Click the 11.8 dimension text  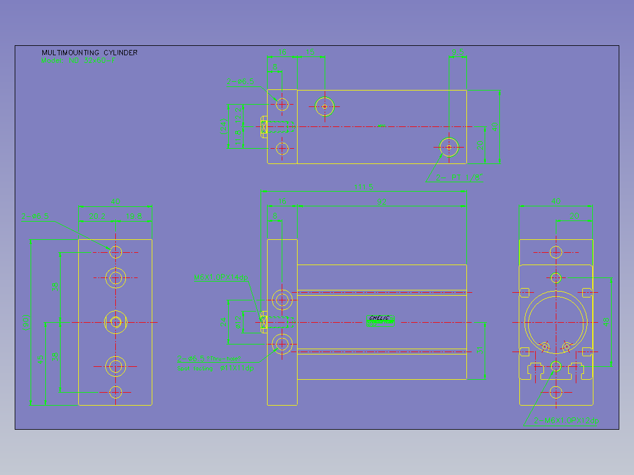238,138
